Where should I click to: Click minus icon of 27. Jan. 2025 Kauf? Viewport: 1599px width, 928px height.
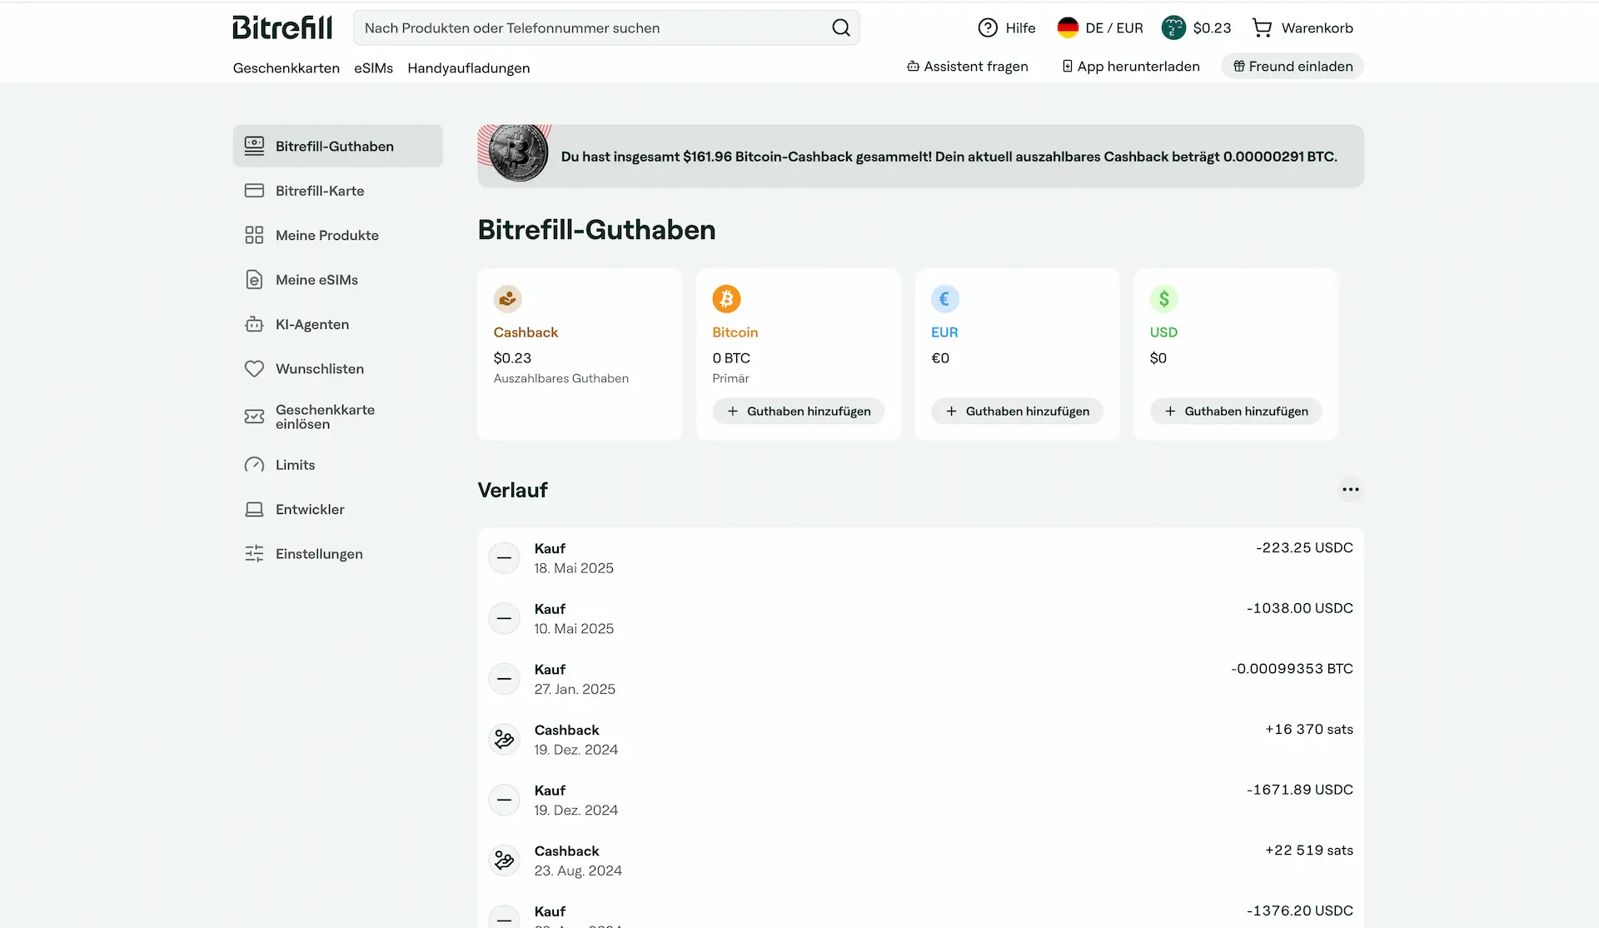coord(504,678)
